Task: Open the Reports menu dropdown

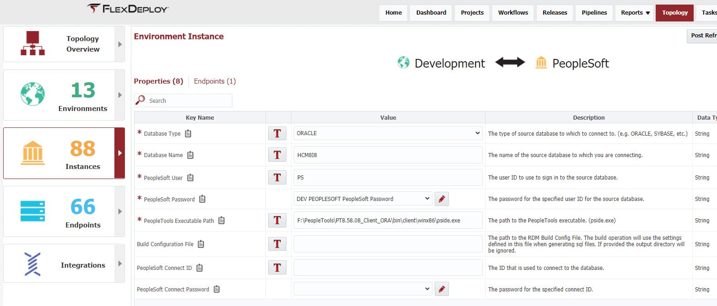Action: [x=635, y=13]
